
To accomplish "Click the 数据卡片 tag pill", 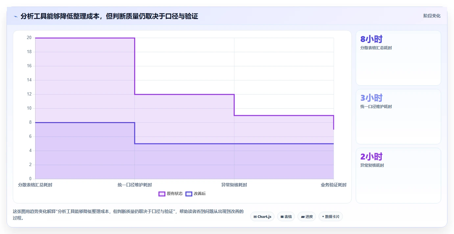I will point(331,217).
